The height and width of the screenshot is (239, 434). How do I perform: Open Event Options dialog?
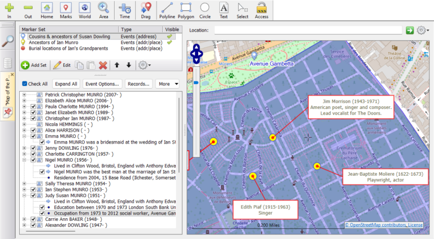click(102, 84)
